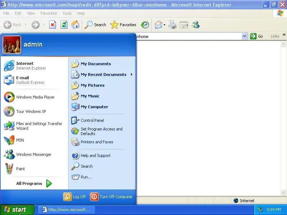The image size is (287, 215).
Task: Open the Favorites menu
Action: tap(49, 13)
